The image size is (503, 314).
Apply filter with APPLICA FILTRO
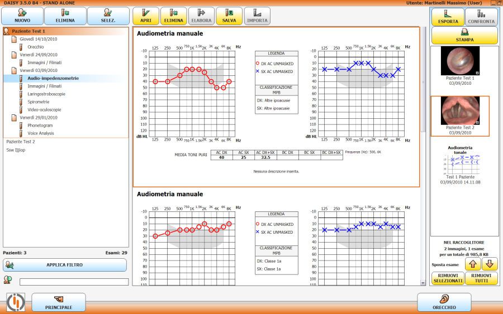click(65, 265)
